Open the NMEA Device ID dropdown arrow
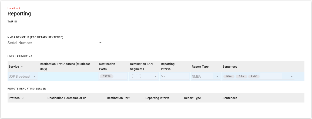 pos(100,43)
